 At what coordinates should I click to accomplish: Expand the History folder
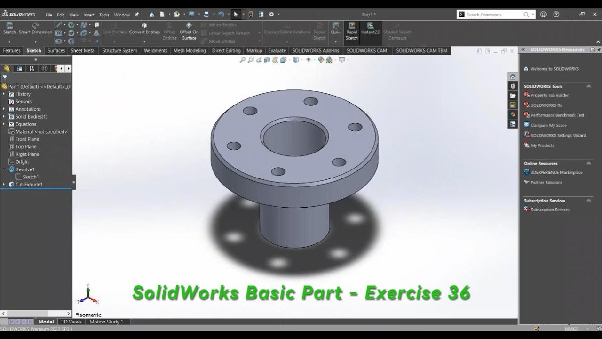(x=4, y=94)
